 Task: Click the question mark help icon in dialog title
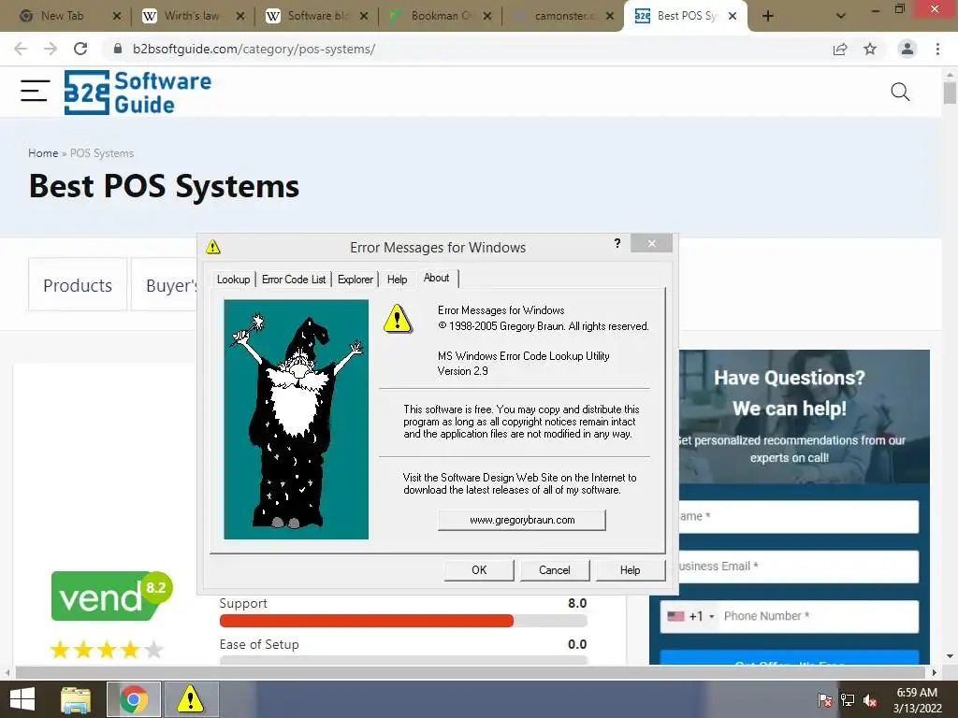(617, 244)
